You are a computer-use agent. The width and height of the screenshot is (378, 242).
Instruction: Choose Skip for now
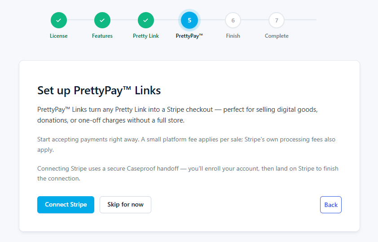point(125,205)
